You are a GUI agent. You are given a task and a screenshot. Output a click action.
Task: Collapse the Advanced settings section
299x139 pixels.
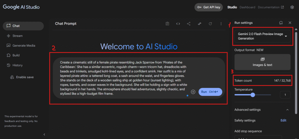288,110
